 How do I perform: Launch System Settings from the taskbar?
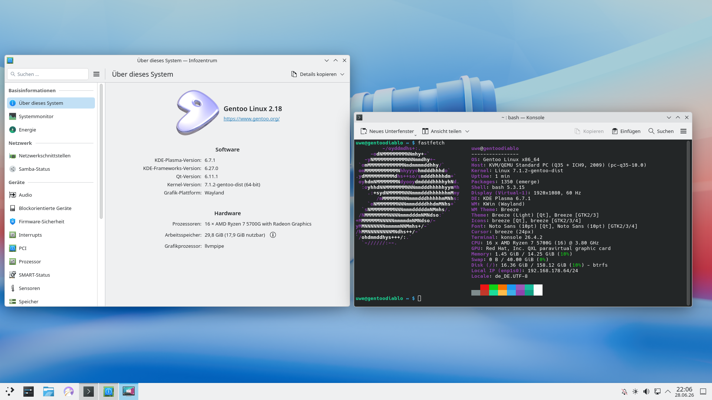[x=29, y=391]
